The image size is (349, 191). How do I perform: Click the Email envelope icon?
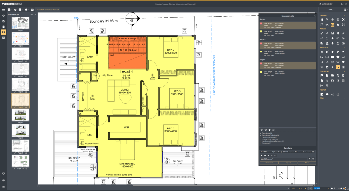tap(32, 10)
